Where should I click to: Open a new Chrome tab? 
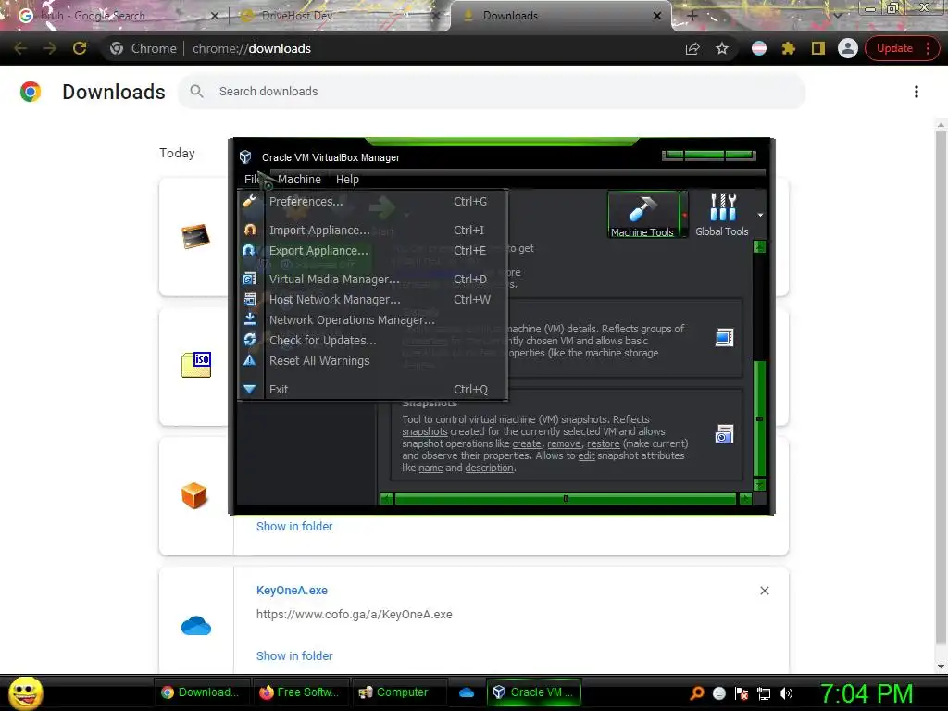pyautogui.click(x=692, y=16)
